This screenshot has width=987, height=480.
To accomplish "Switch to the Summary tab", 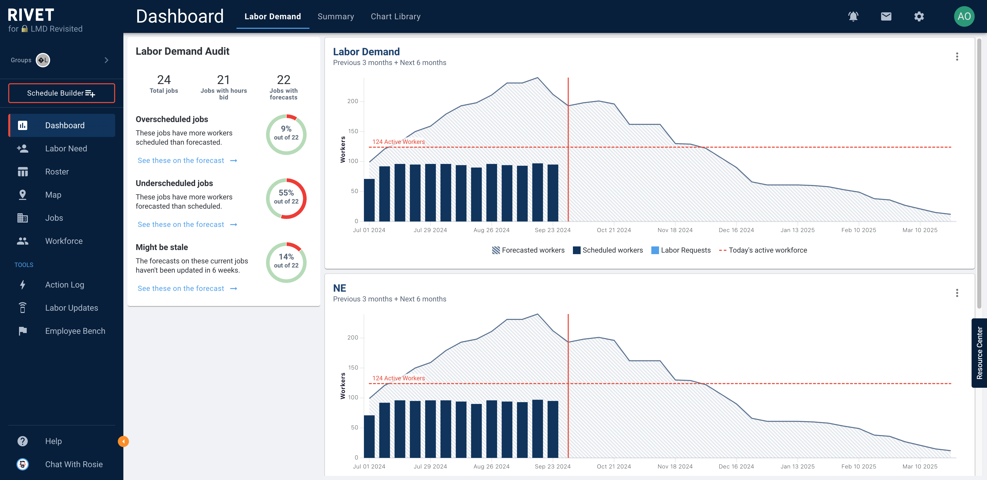I will [x=336, y=16].
